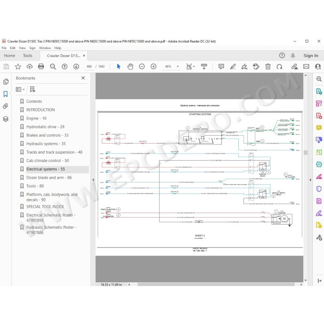This screenshot has height=324, width=324.
Task: Open the Sign document pen tool
Action: [x=244, y=67]
